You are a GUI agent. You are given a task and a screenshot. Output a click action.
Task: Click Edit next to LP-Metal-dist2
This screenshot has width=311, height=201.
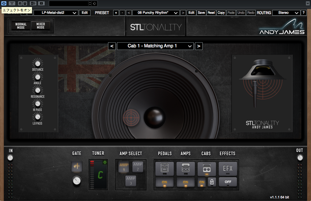pos(85,13)
